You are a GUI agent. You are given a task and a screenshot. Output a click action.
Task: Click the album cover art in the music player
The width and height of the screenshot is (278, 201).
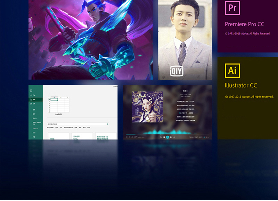pyautogui.click(x=147, y=107)
